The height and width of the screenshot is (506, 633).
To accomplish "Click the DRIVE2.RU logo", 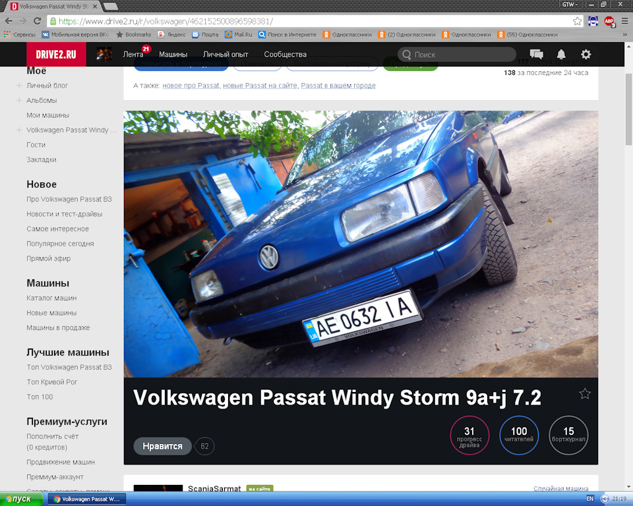I will [56, 55].
